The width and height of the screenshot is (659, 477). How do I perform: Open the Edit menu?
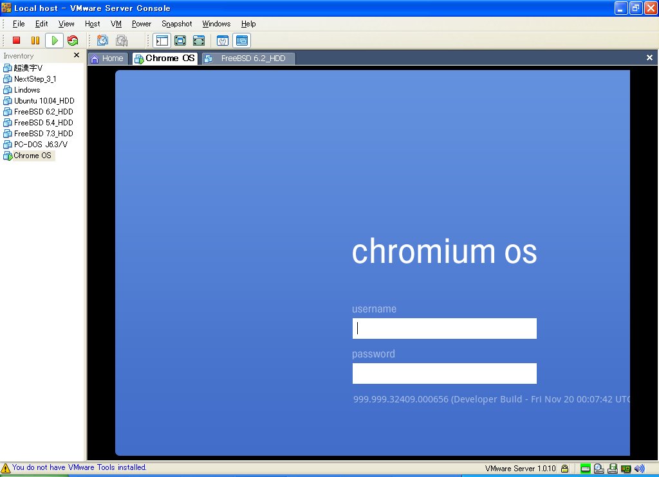pyautogui.click(x=41, y=24)
